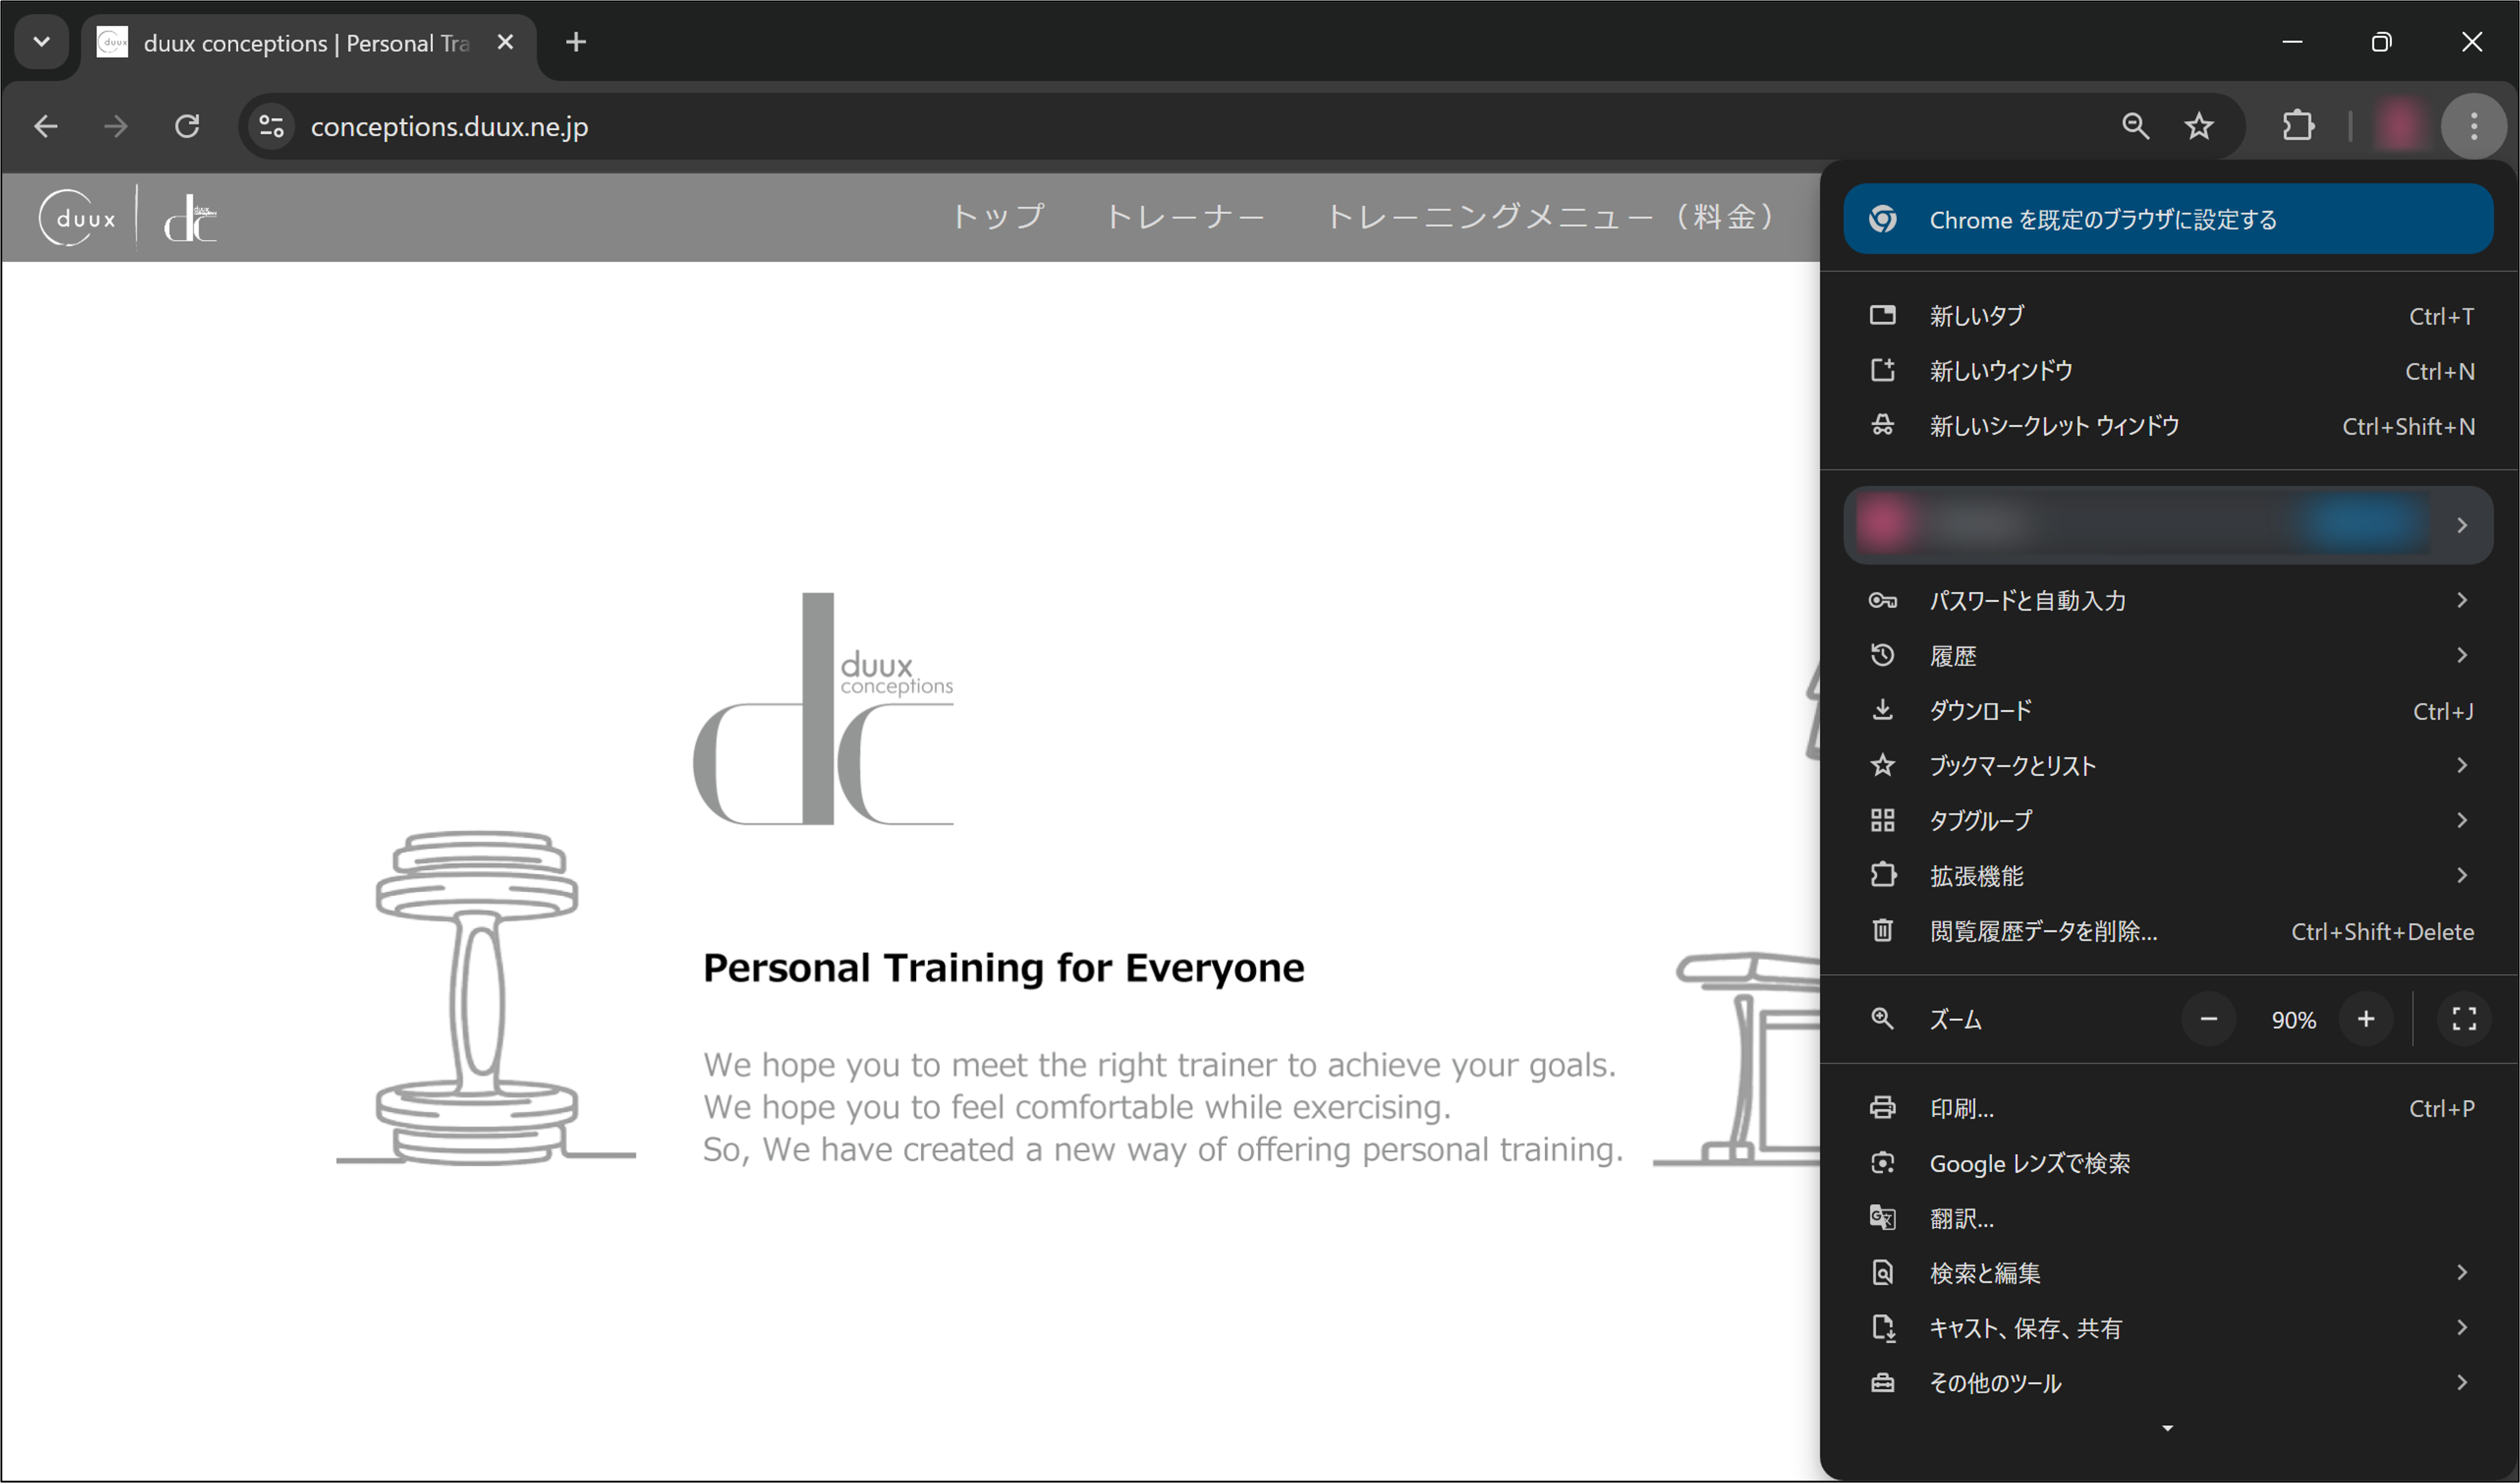Toggle fullscreen mode in zoom row

pos(2464,1019)
